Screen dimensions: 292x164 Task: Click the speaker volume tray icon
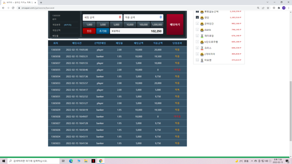click(x=266, y=161)
